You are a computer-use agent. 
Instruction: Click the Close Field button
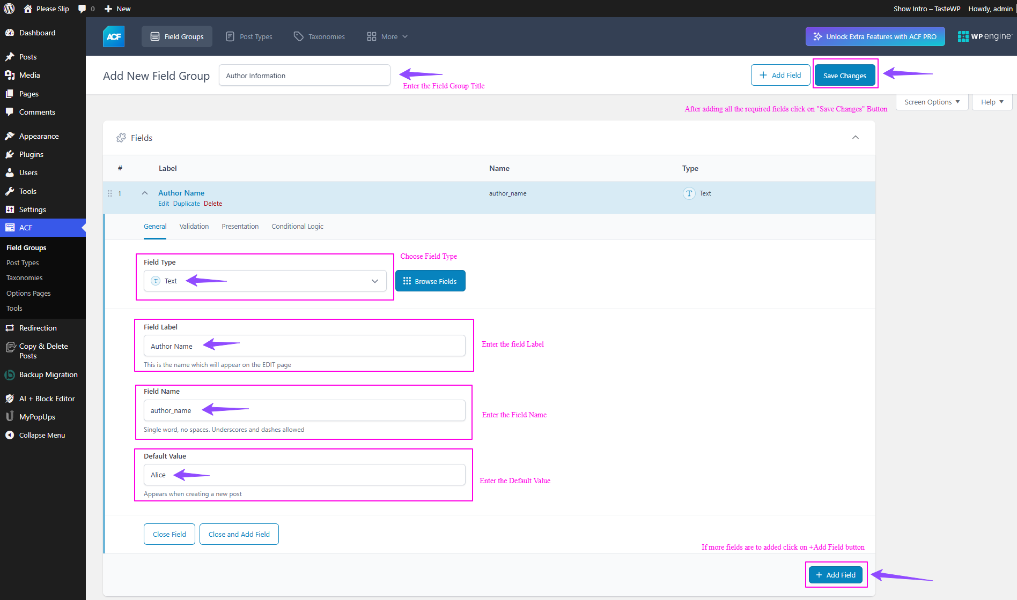[x=169, y=534]
